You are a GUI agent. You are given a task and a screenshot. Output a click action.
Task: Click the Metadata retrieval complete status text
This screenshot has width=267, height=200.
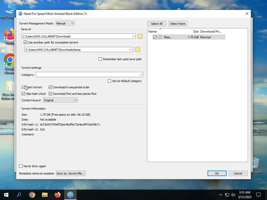[37, 173]
